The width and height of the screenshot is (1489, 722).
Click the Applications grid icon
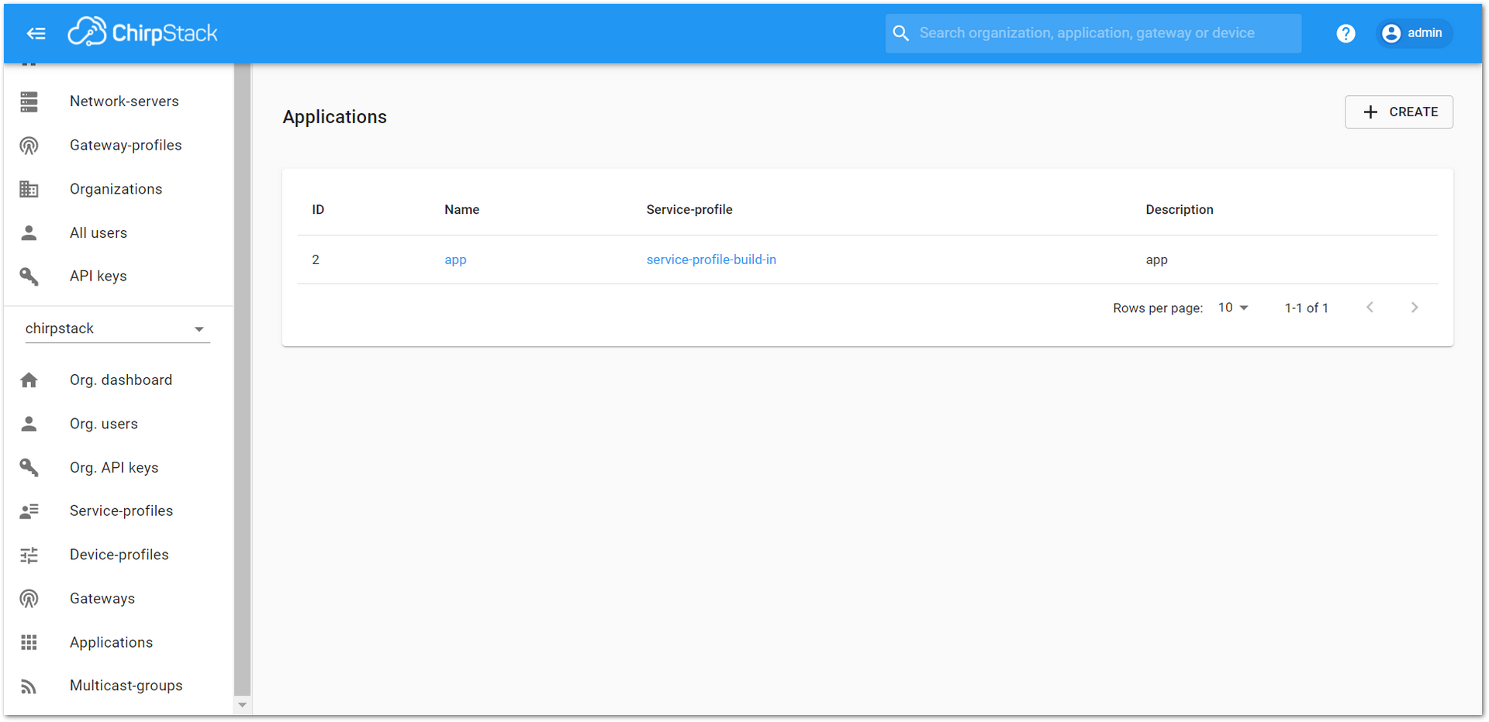pyautogui.click(x=29, y=642)
